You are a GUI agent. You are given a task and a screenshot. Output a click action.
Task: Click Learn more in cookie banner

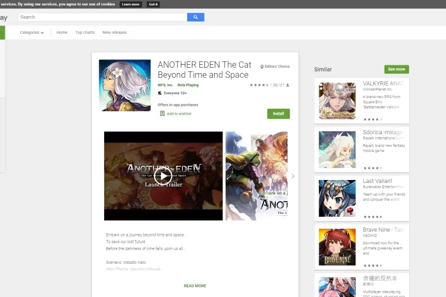(131, 4)
